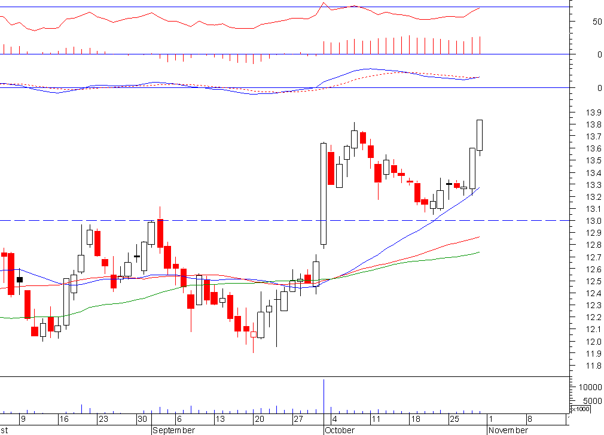The height and width of the screenshot is (435, 604).
Task: Click the date label 8 on the time axis
Action: coord(530,419)
